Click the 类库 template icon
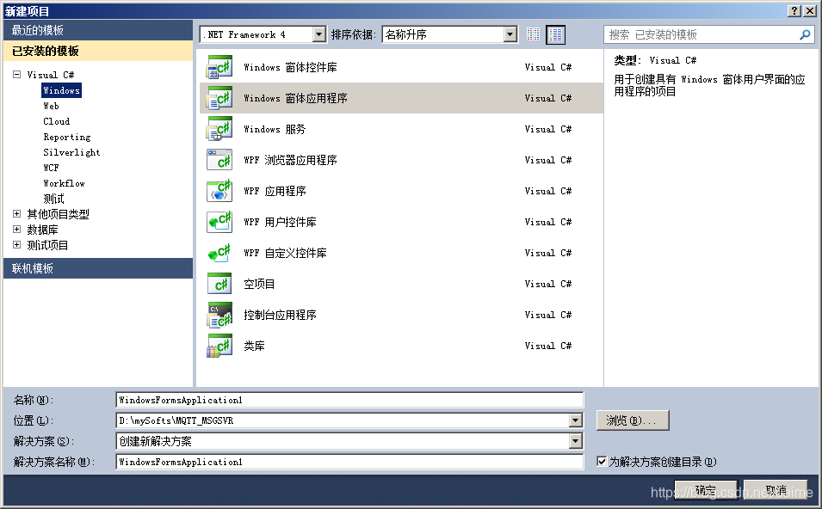 tap(220, 346)
